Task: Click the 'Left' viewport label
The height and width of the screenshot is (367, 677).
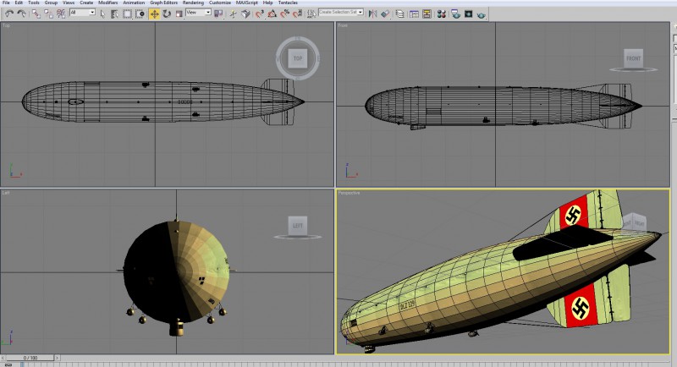Action: pos(6,193)
